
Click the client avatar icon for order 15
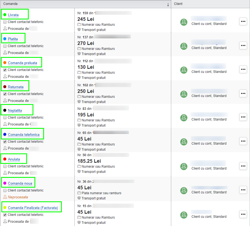[184, 215]
